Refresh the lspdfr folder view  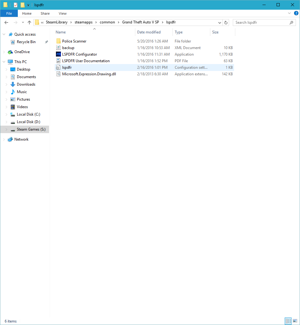(226, 22)
